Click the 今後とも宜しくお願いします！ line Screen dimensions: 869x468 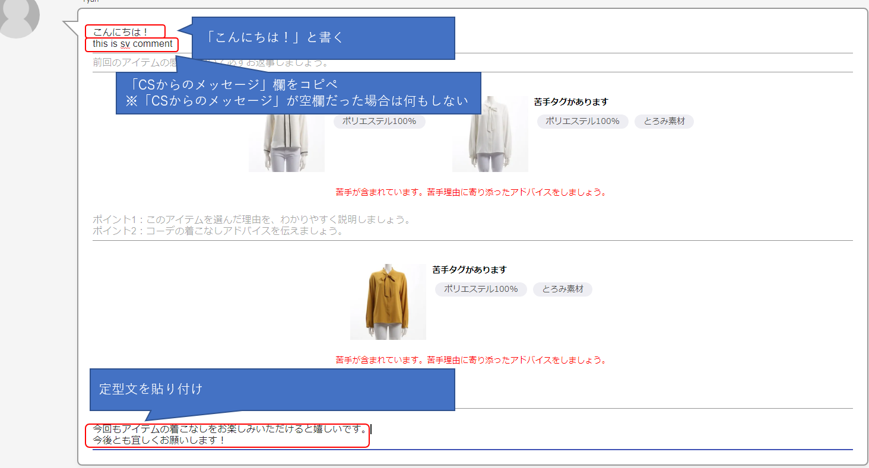point(159,441)
